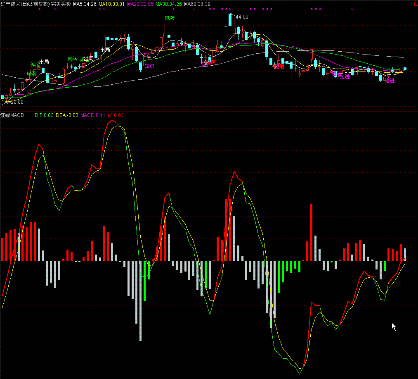418x379 pixels.
Task: Click the red 强:0.03 reading
Action: [x=116, y=115]
